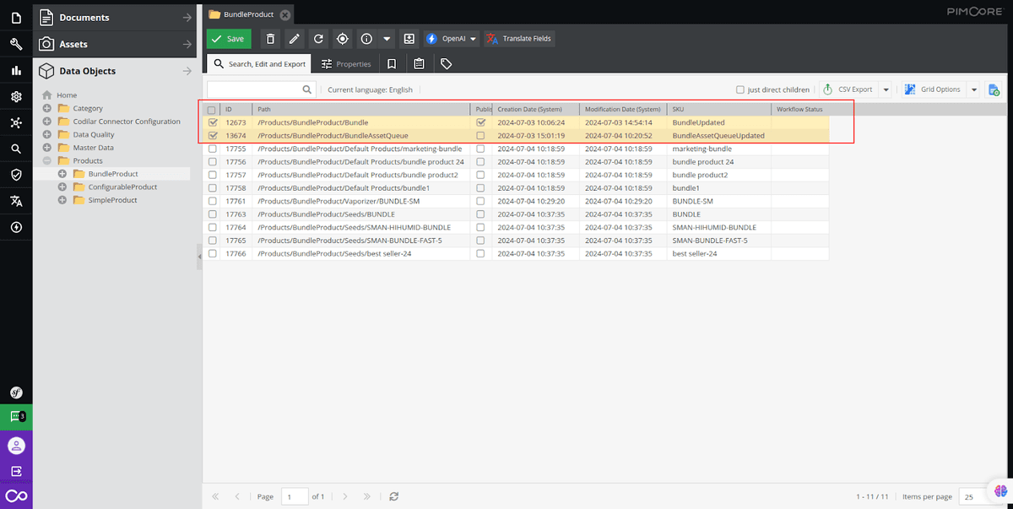This screenshot has height=509, width=1013.
Task: Click the delete trash icon in toolbar
Action: click(269, 39)
